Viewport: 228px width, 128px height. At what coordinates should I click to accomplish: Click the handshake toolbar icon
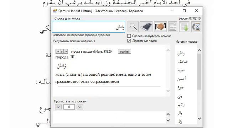tap(160, 27)
